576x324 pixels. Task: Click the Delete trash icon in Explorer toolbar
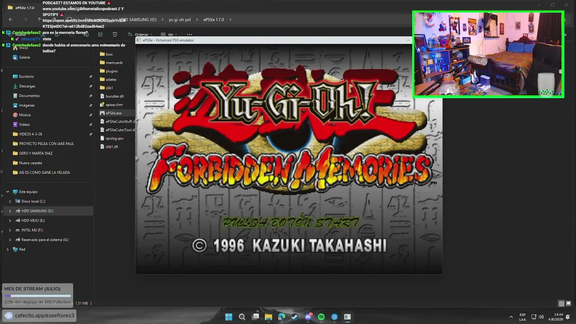point(115,34)
